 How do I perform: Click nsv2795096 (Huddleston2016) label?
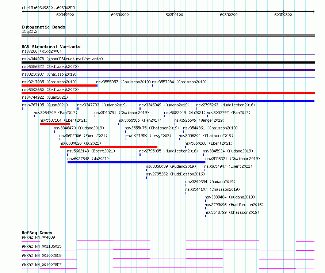point(234,205)
